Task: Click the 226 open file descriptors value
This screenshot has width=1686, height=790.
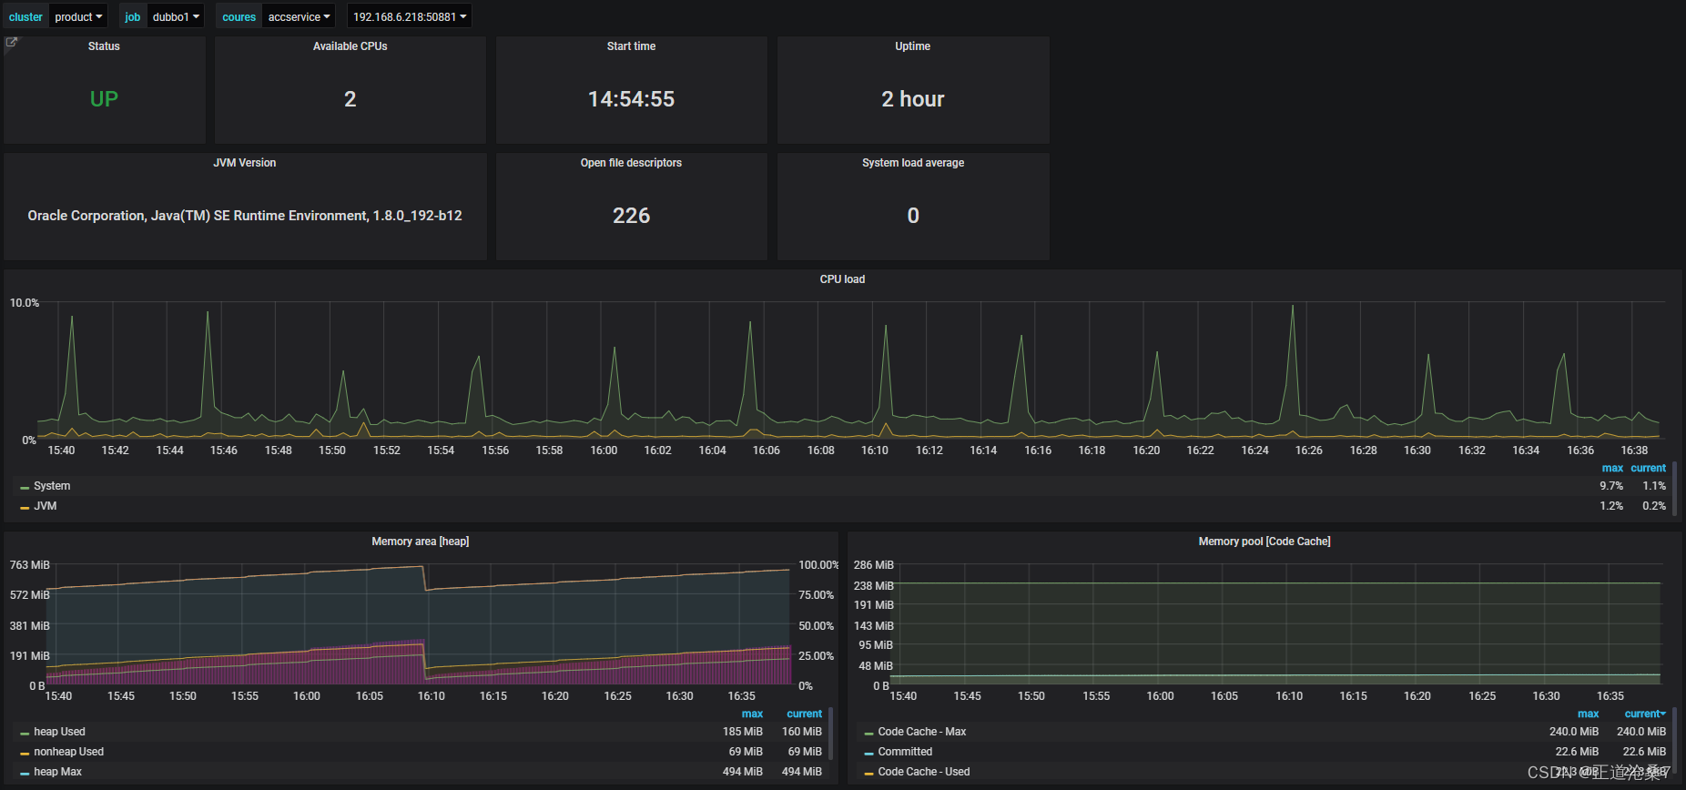Action: click(x=631, y=216)
